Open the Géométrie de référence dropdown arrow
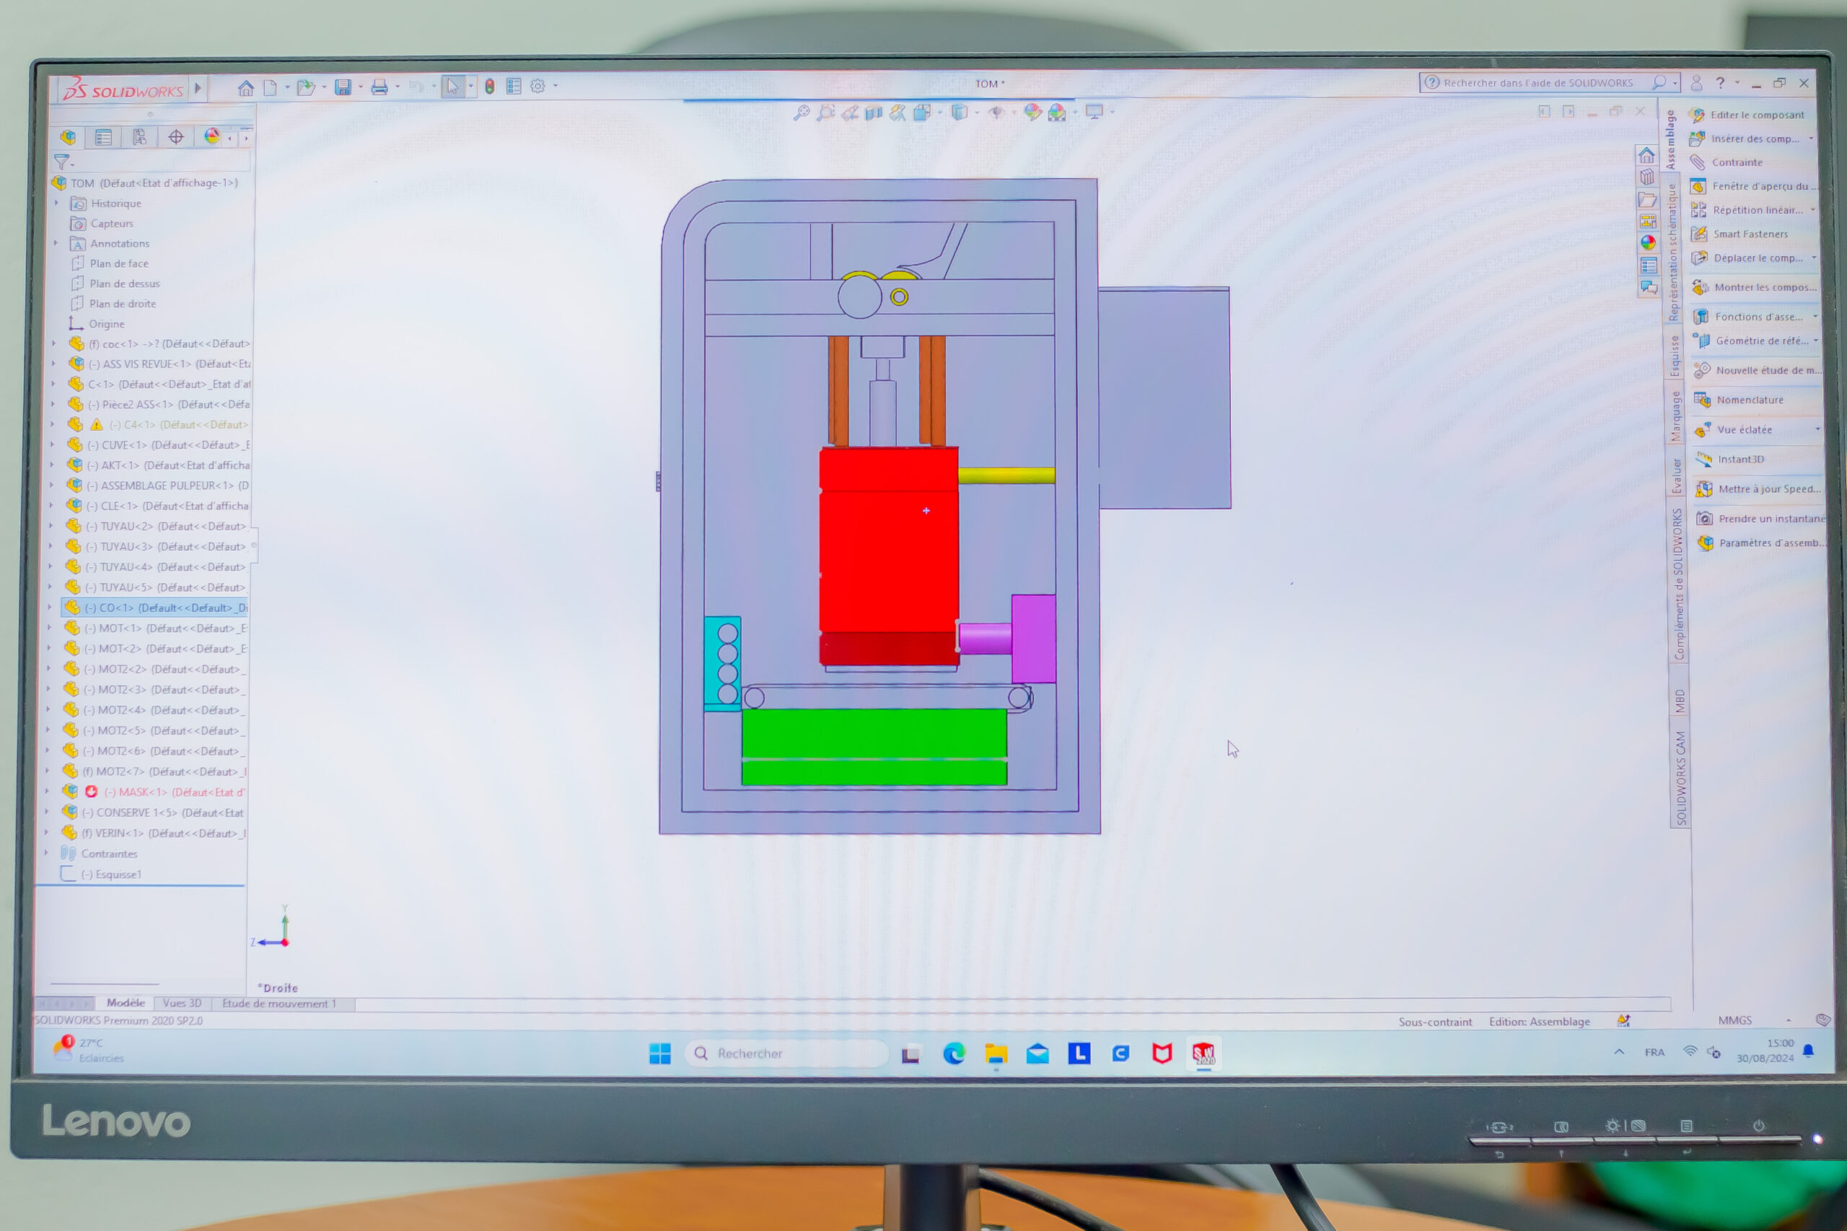1847x1231 pixels. (x=1815, y=341)
